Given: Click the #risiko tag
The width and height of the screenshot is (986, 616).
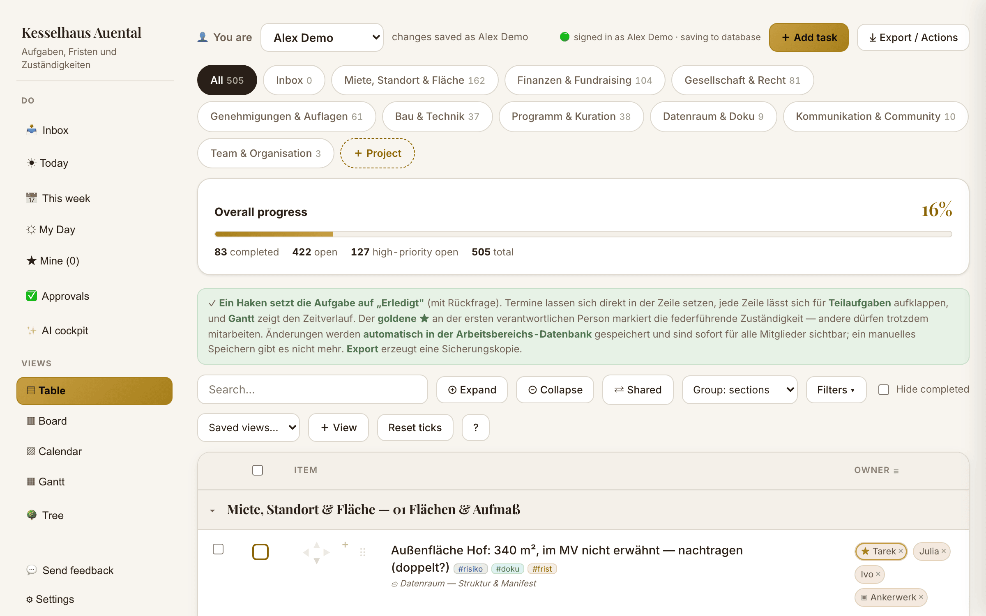Looking at the screenshot, I should (x=470, y=569).
